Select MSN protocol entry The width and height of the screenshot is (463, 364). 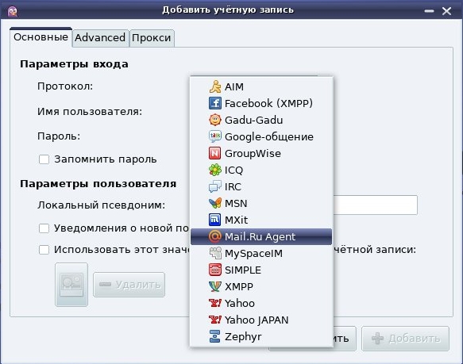261,203
